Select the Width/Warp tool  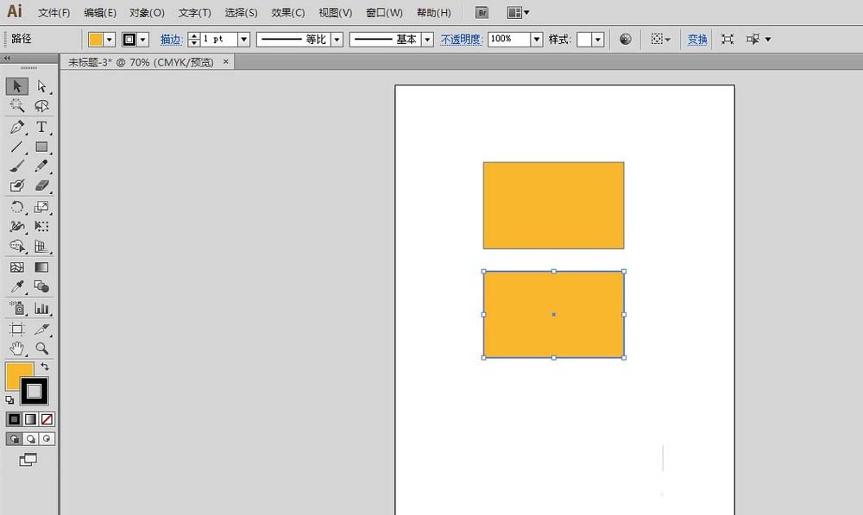[17, 227]
